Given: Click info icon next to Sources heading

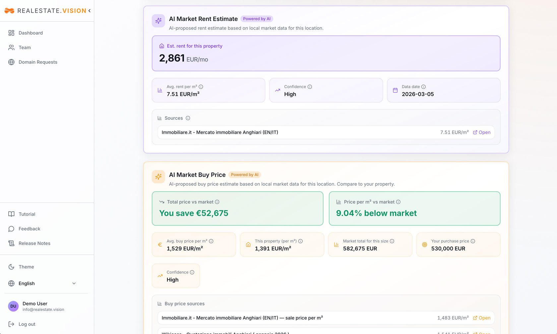Looking at the screenshot, I should point(188,118).
